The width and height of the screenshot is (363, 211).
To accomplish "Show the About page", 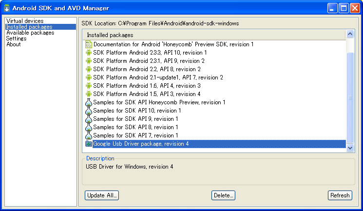I will pos(14,44).
